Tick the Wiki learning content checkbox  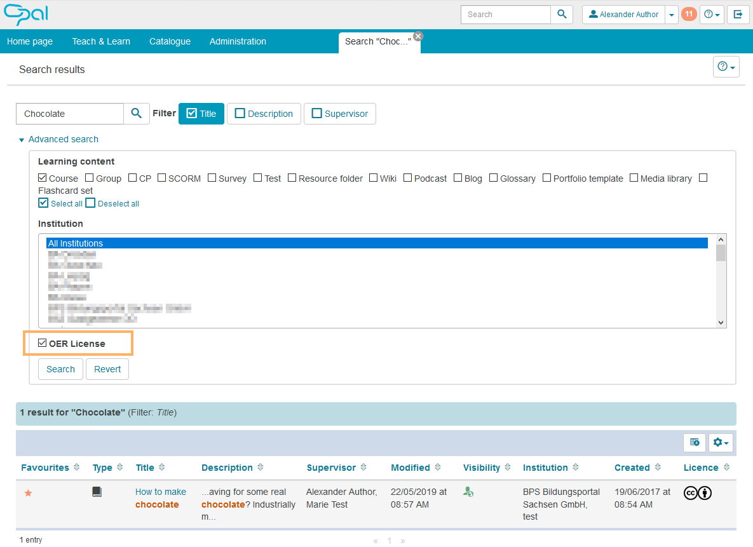point(373,179)
